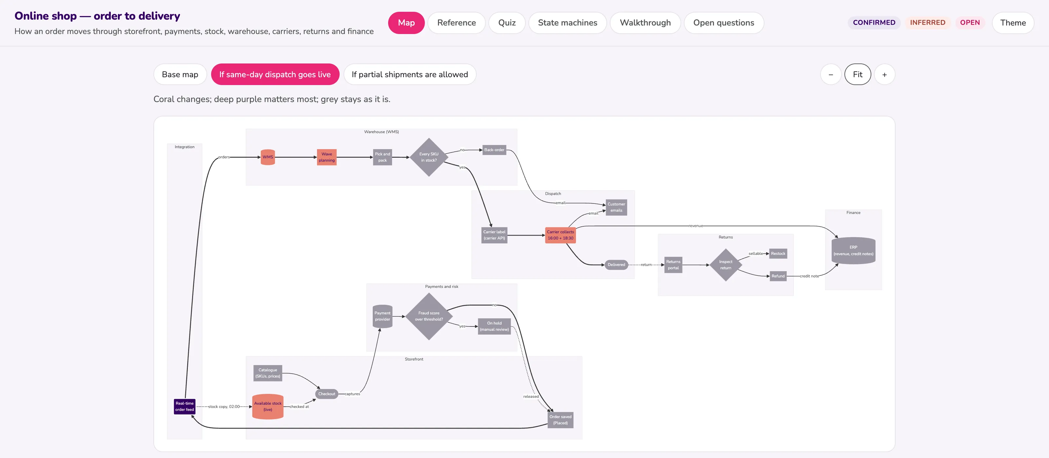The height and width of the screenshot is (458, 1049).
Task: Click the Every SKU in stock diamond
Action: (429, 157)
